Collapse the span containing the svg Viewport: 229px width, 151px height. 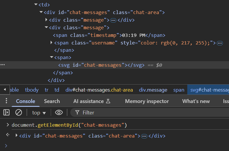pyautogui.click(x=52, y=57)
